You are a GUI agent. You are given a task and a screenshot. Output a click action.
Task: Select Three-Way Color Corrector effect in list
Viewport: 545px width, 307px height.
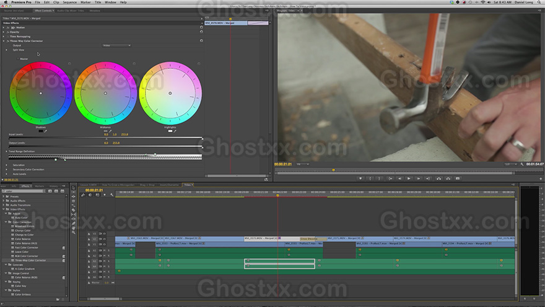[x=30, y=260]
